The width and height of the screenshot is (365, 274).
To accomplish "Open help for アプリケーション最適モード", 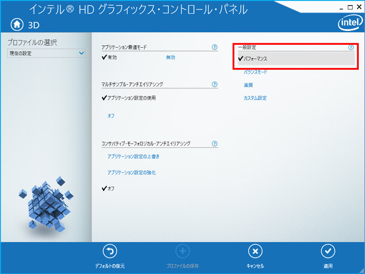I will [214, 47].
